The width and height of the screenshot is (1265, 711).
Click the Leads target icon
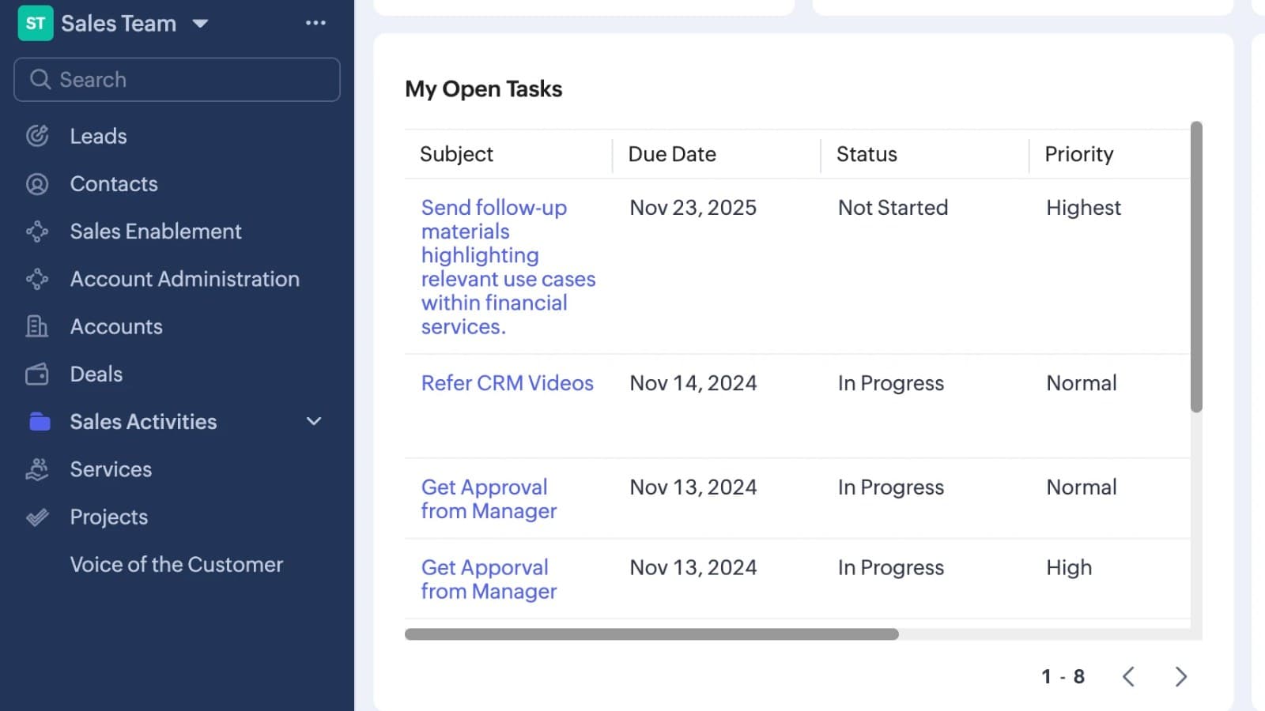click(37, 136)
